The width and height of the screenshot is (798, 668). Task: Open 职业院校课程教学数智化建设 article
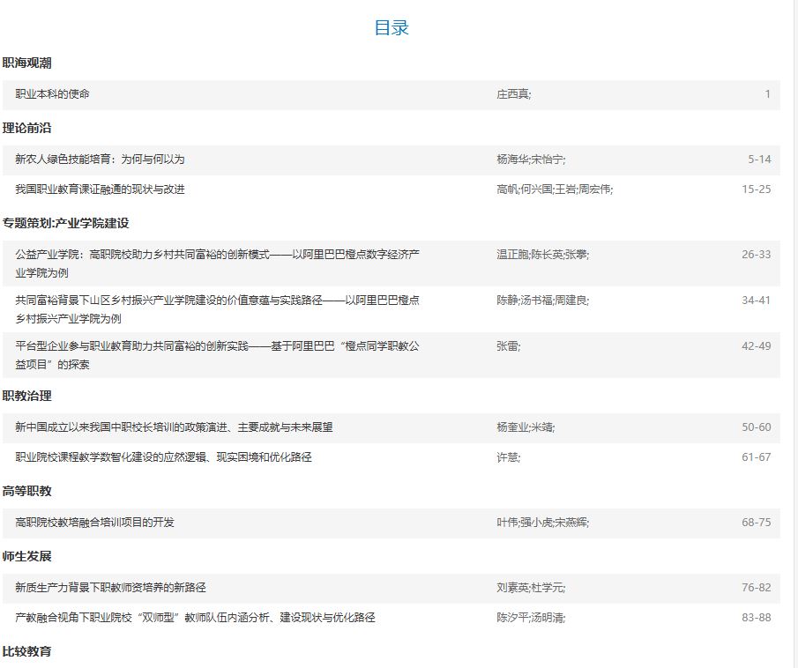(163, 457)
